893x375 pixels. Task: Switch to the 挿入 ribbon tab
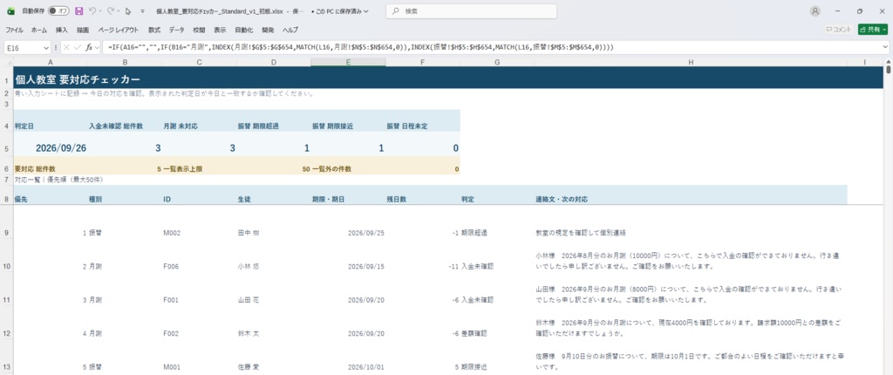pyautogui.click(x=62, y=30)
